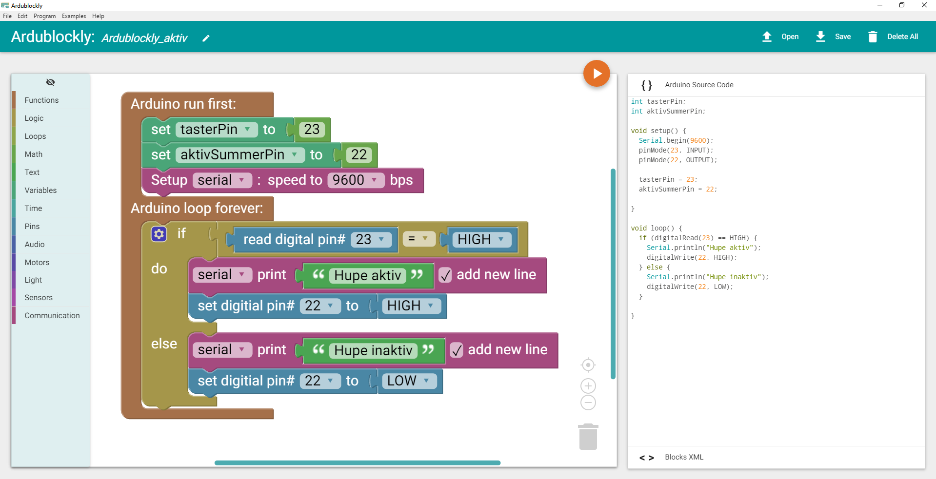Zoom out with the minus icon
The image size is (936, 479).
pyautogui.click(x=588, y=403)
